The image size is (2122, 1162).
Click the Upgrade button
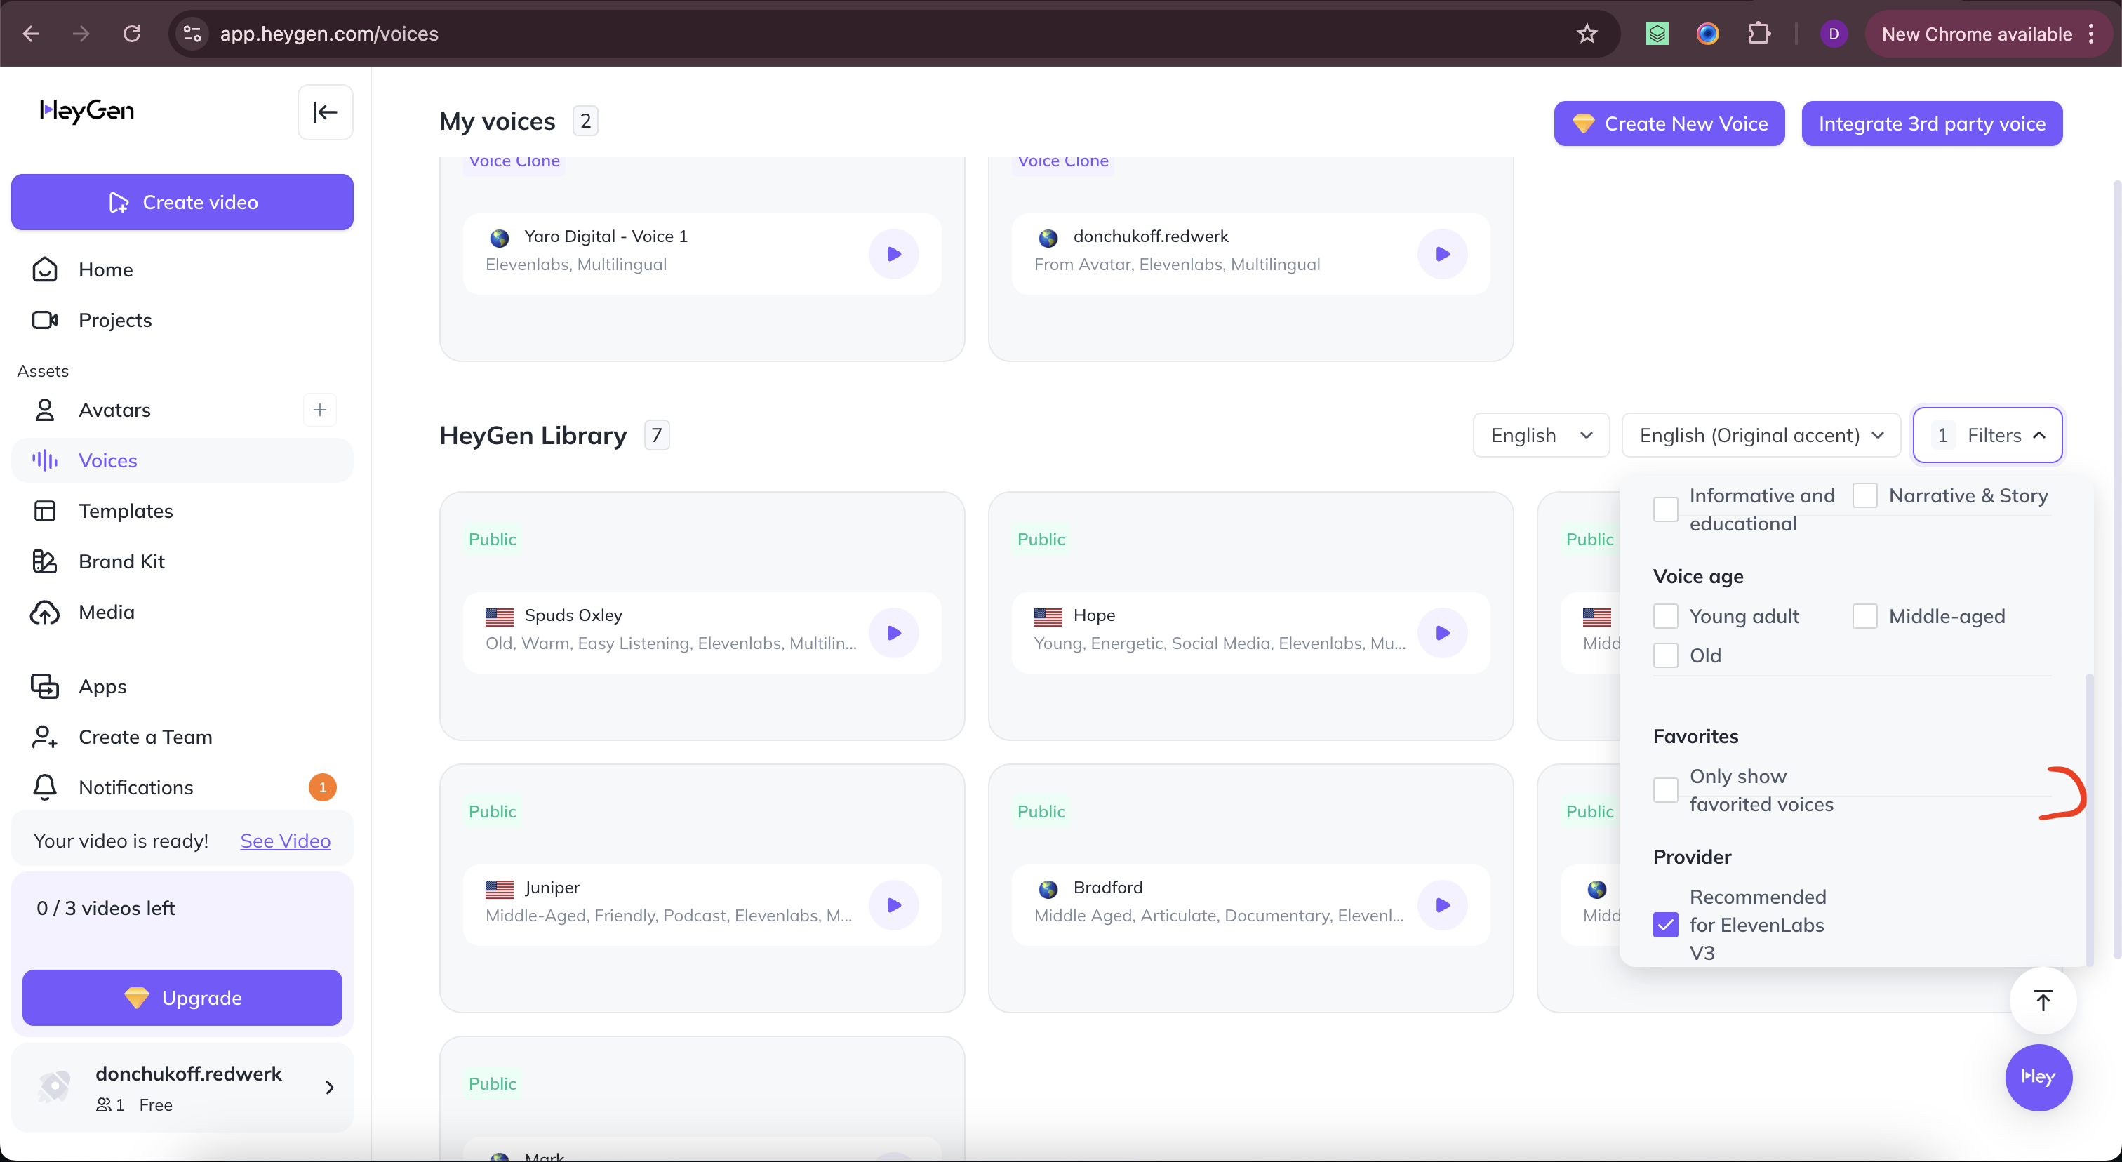point(182,997)
